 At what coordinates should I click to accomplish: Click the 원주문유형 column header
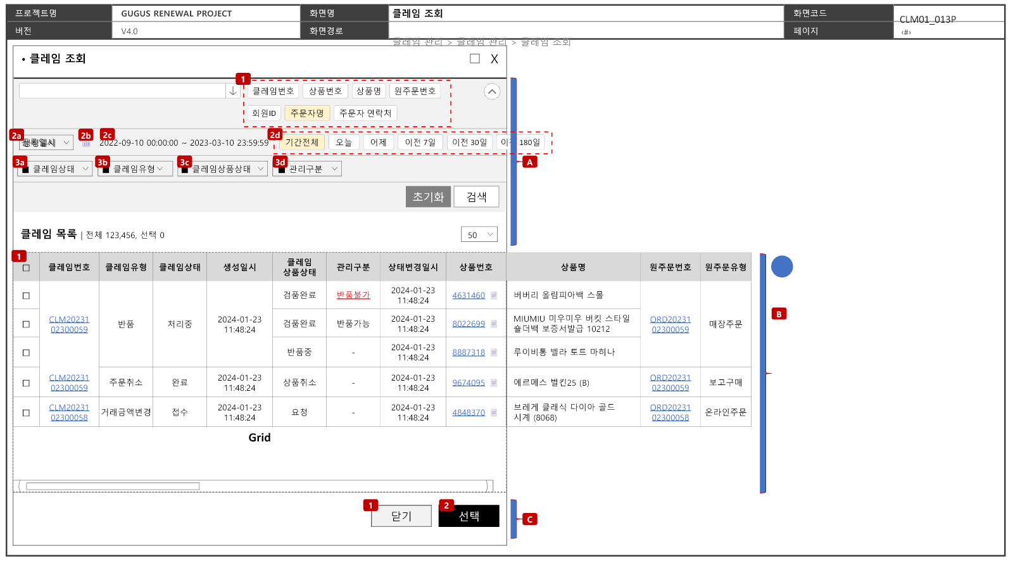[726, 267]
